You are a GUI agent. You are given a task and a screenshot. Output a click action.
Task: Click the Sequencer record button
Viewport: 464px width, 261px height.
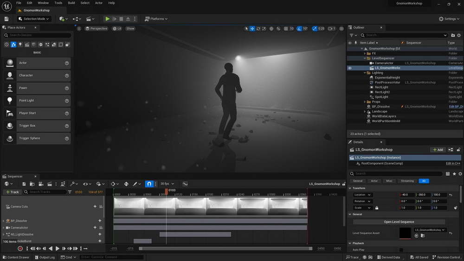click(20, 248)
